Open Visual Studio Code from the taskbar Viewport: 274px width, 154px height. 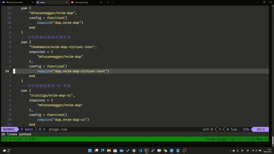[x=140, y=151]
